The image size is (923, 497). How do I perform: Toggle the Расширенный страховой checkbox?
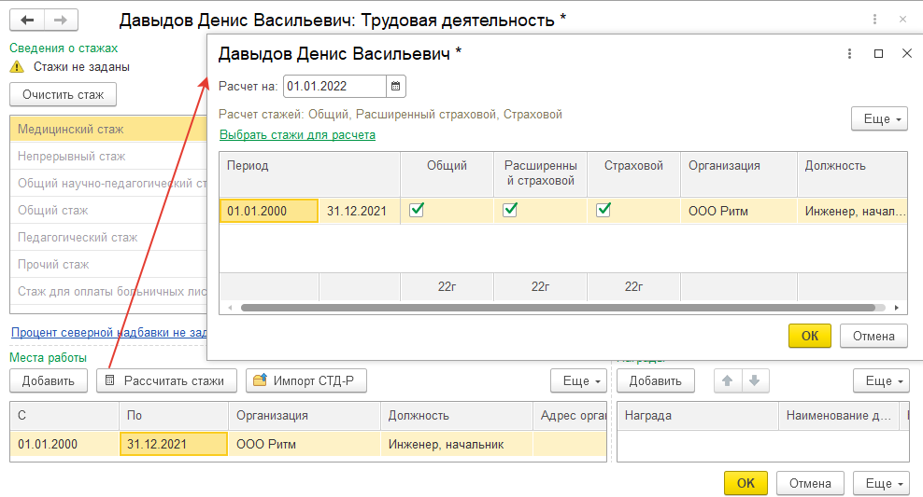[510, 211]
